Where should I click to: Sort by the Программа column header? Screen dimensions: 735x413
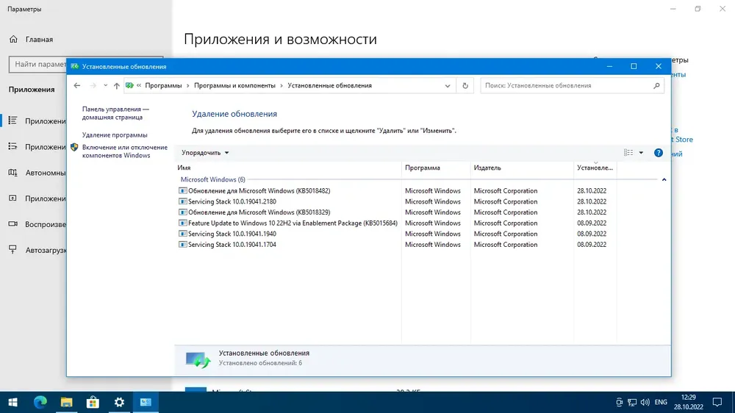pos(436,168)
